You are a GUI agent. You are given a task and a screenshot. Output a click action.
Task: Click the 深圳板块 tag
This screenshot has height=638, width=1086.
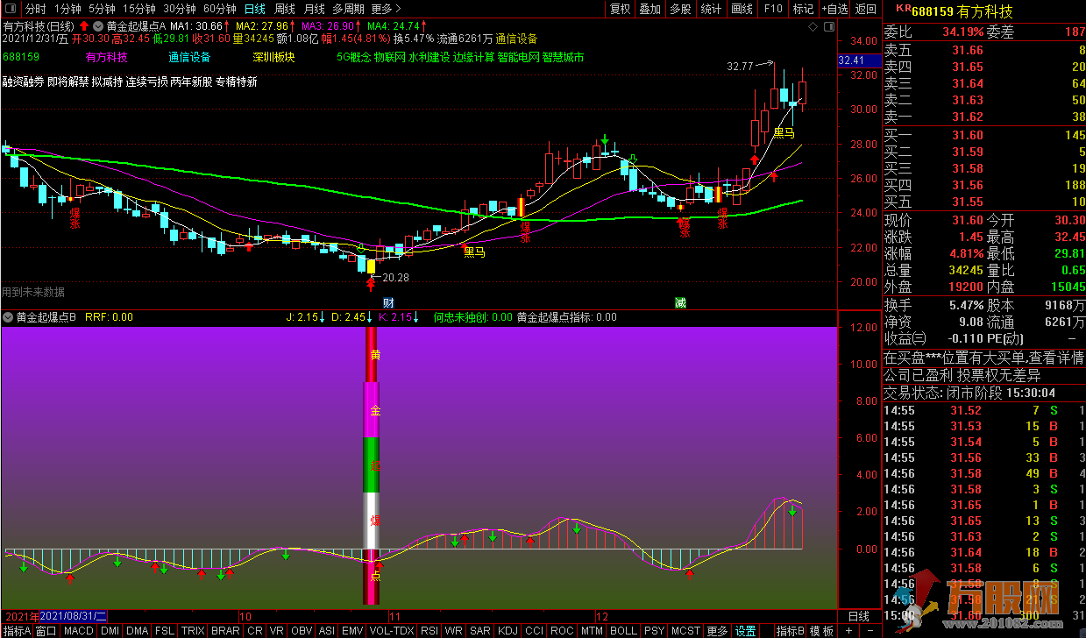[274, 58]
